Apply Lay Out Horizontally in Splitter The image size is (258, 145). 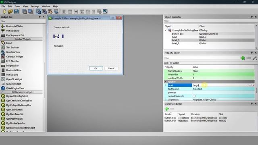pyautogui.click(x=76, y=12)
